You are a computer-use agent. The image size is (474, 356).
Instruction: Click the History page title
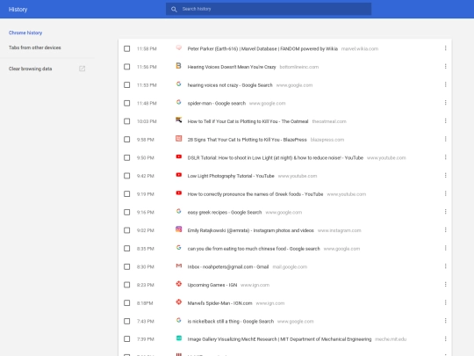[x=18, y=10]
